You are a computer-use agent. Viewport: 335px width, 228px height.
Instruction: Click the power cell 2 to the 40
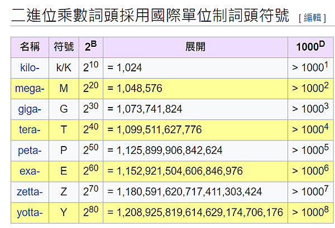(x=91, y=130)
